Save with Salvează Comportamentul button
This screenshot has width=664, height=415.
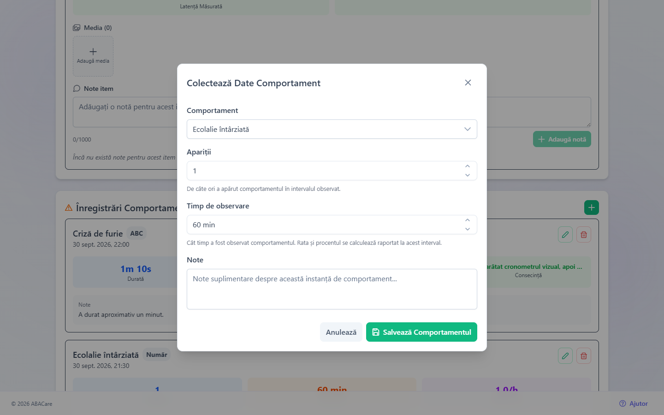[x=421, y=332]
